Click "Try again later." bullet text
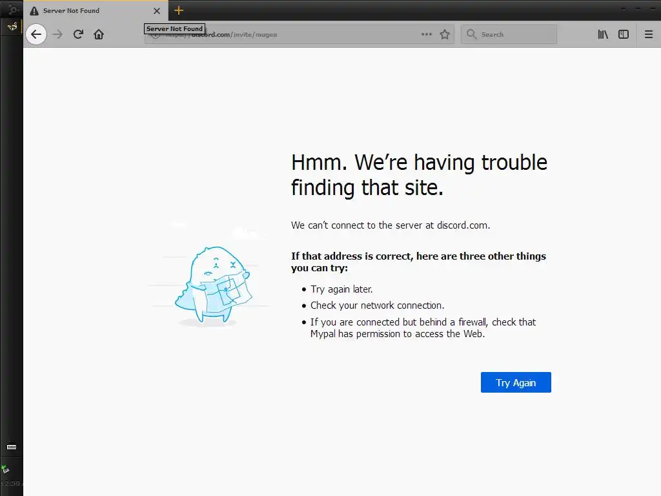Viewport: 661px width, 496px height. click(x=341, y=289)
